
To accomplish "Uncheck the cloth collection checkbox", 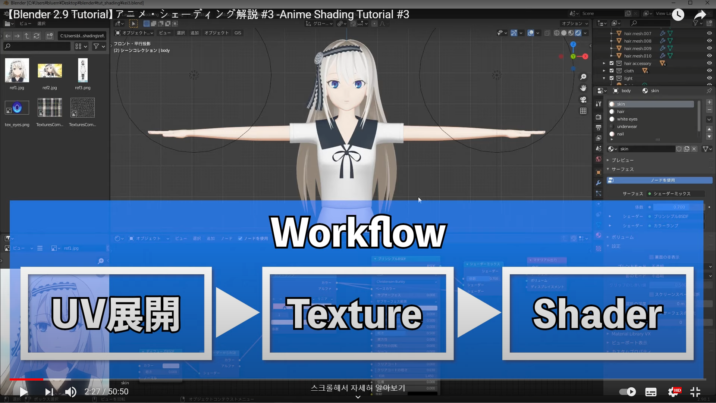I will [x=612, y=71].
